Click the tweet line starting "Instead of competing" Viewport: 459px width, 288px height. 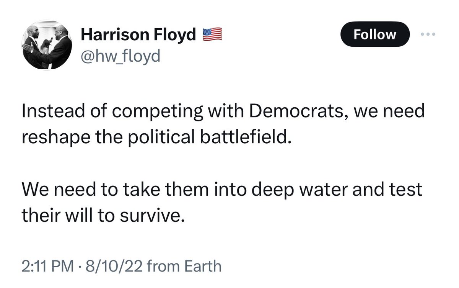click(223, 112)
